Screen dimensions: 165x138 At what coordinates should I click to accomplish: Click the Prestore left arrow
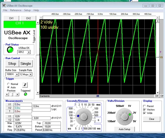pyautogui.click(x=7, y=94)
